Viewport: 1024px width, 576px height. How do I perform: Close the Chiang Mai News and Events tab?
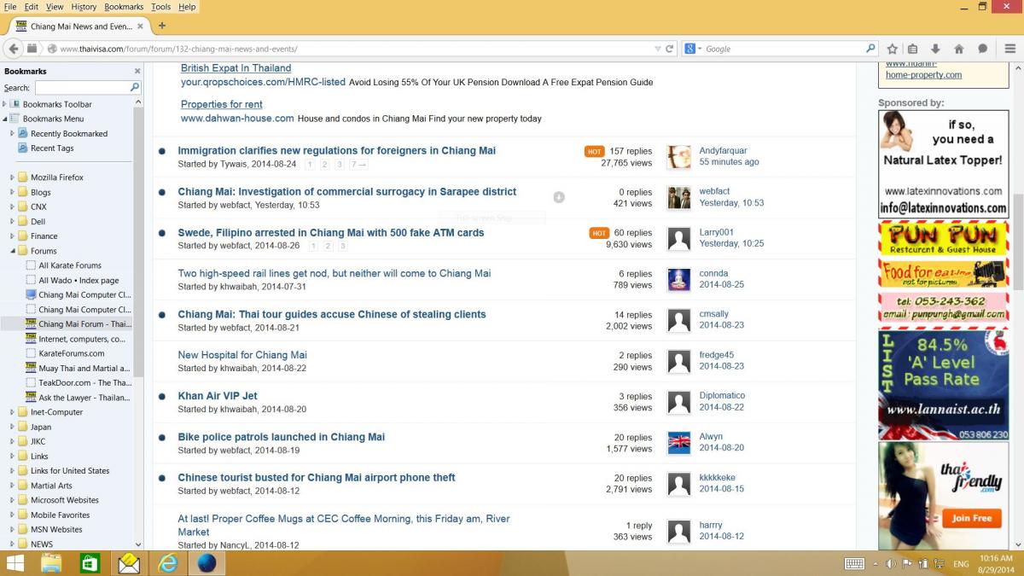[x=140, y=26]
